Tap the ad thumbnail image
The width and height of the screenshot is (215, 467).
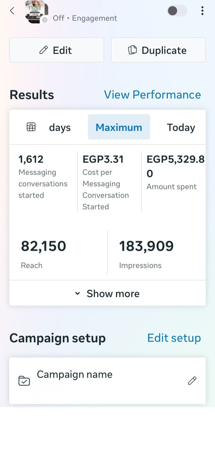click(x=36, y=12)
